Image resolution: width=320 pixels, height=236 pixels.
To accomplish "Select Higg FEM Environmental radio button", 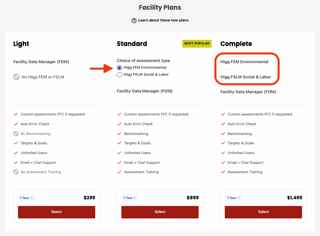I will (x=119, y=67).
